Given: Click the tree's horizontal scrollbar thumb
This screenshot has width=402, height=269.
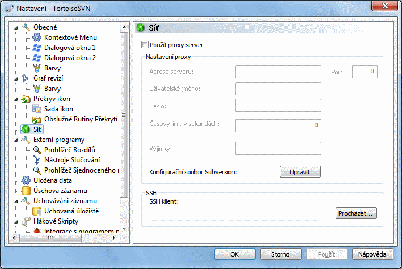Looking at the screenshot, I should 50,238.
